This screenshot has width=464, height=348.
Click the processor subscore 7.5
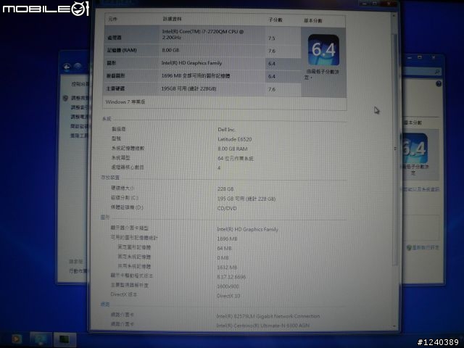tap(272, 38)
